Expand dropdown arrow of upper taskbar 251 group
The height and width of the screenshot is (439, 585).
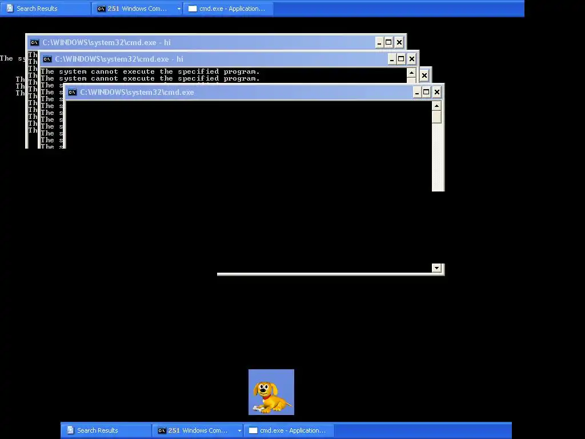point(179,9)
